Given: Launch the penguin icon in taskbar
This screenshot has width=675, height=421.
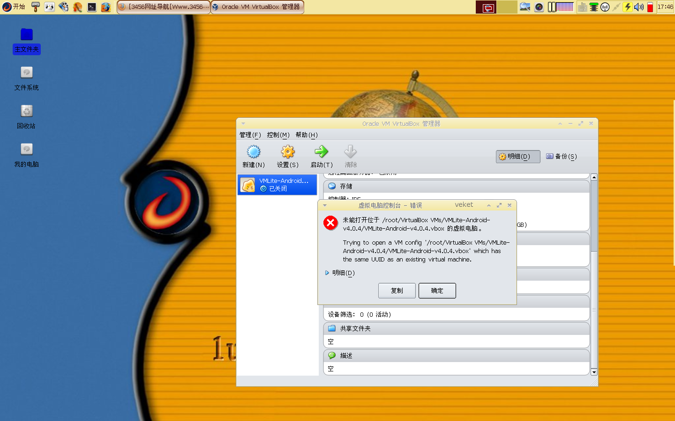Looking at the screenshot, I should 50,7.
